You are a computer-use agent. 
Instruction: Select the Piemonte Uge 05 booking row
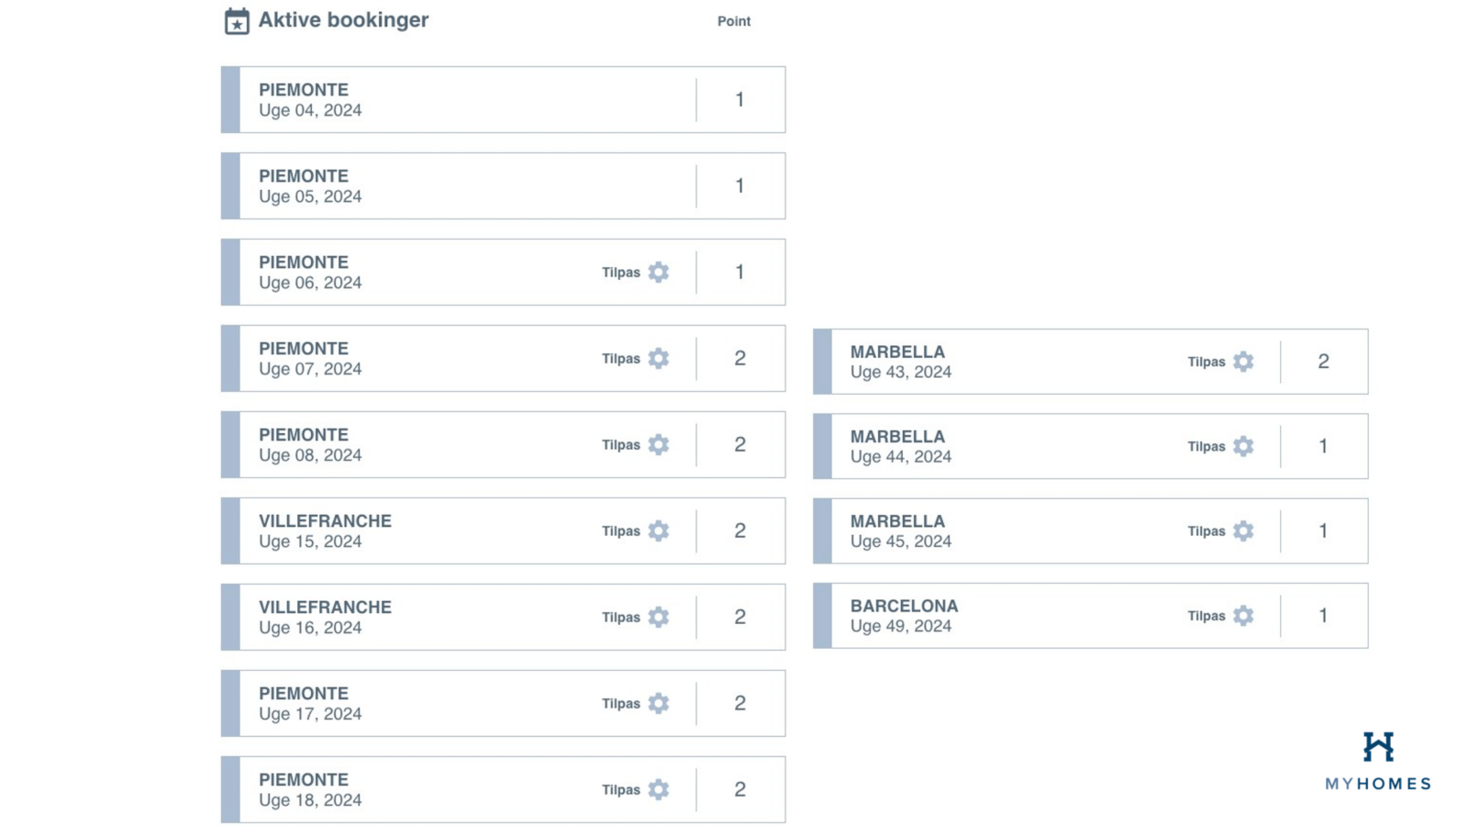click(459, 186)
